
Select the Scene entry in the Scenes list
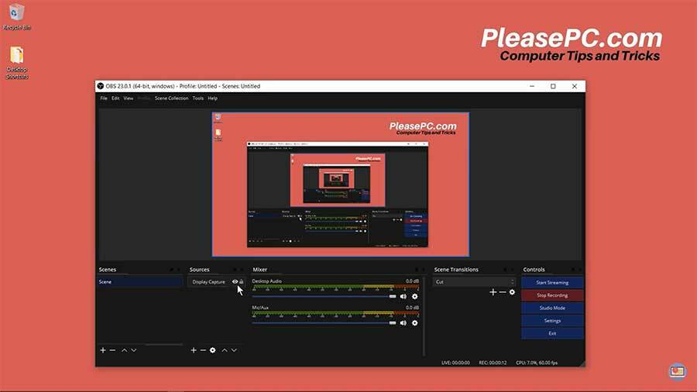click(139, 282)
